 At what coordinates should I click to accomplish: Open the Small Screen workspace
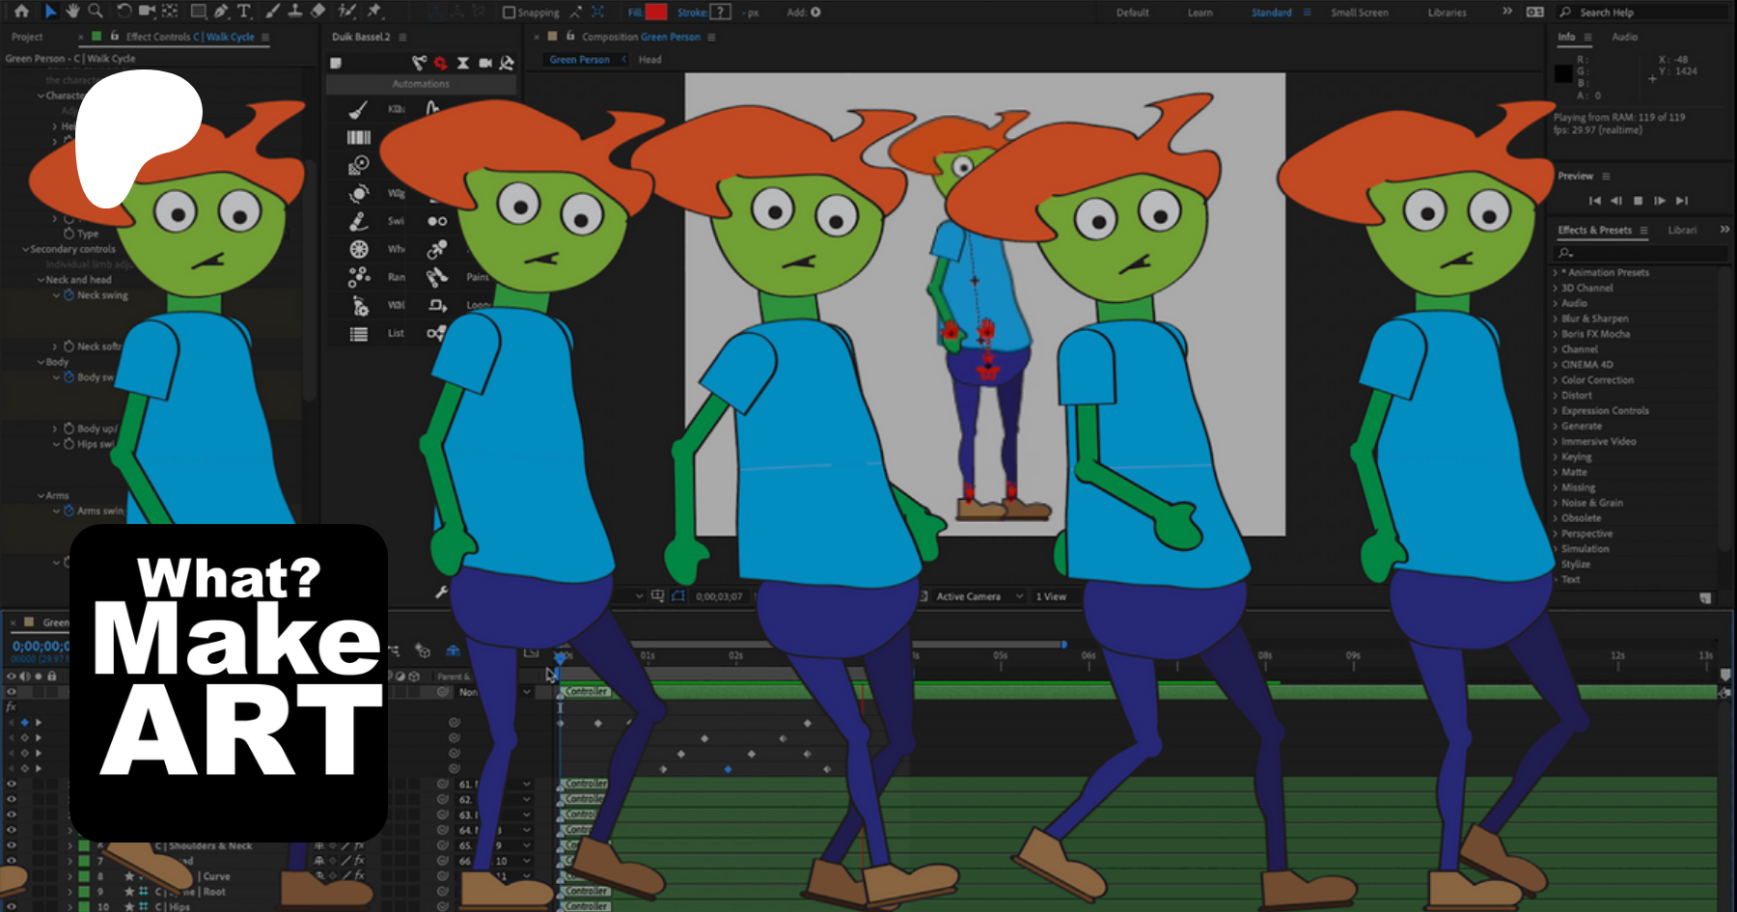point(1359,13)
